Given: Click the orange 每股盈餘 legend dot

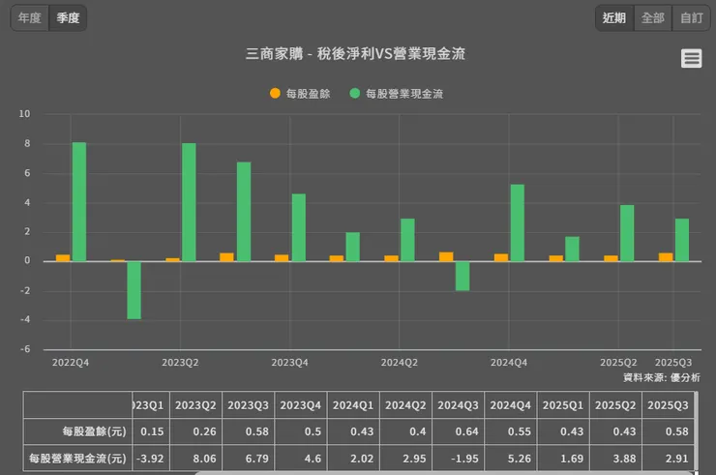Looking at the screenshot, I should click(275, 93).
